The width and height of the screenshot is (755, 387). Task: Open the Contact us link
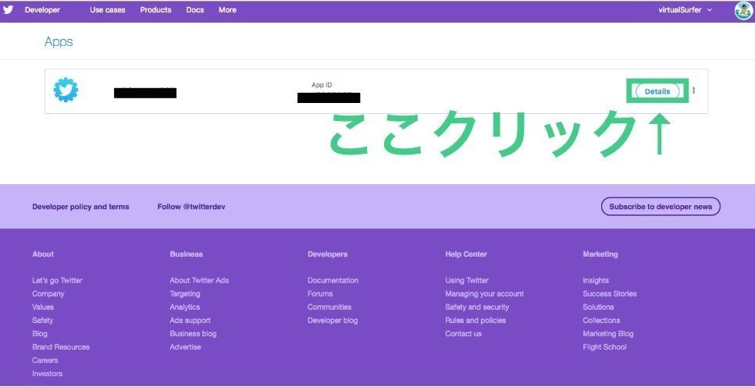pos(463,334)
